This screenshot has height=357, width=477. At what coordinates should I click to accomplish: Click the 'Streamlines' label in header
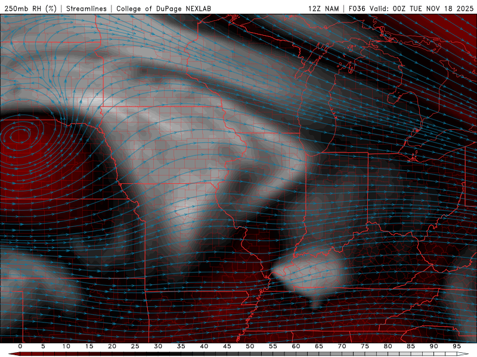[x=86, y=8]
